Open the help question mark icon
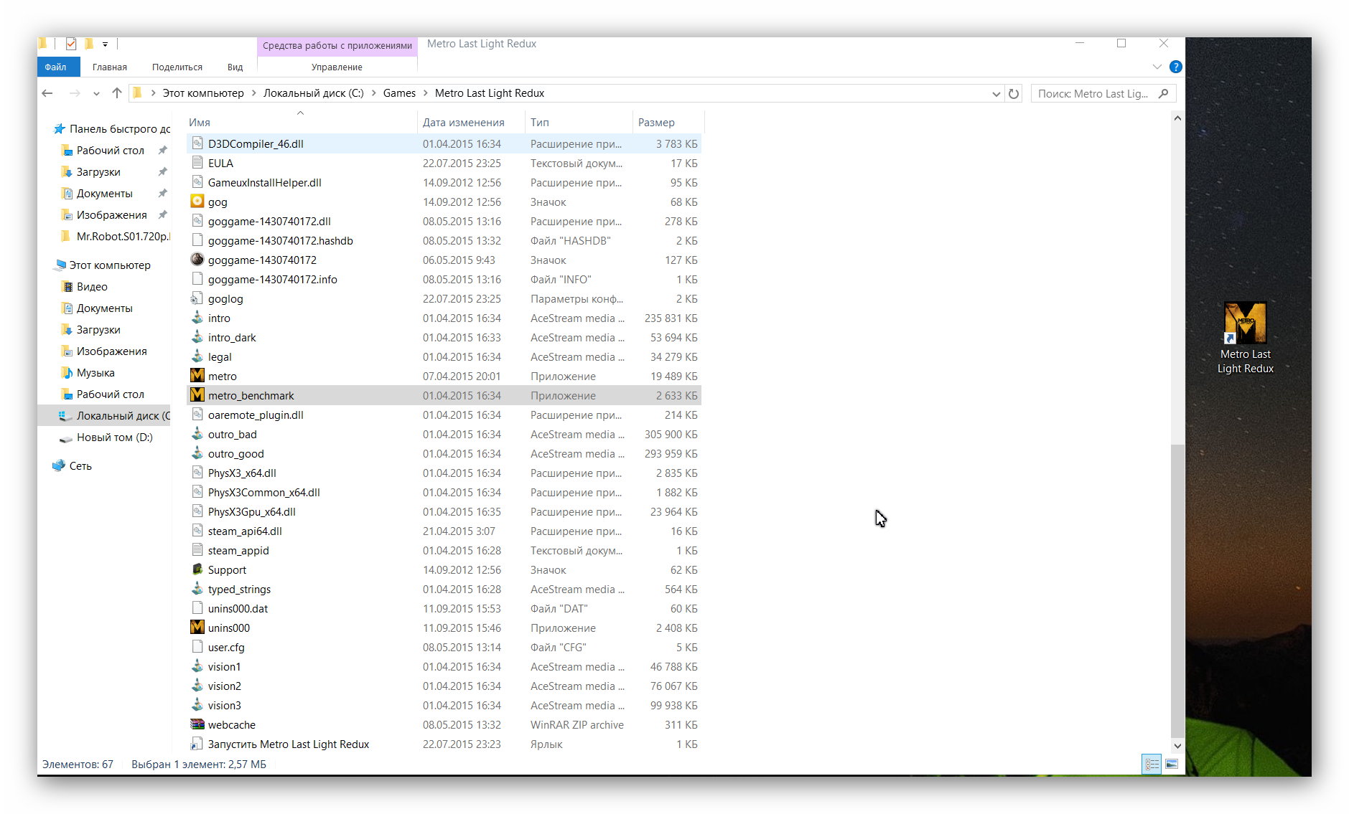Viewport: 1349px width, 814px height. point(1175,67)
